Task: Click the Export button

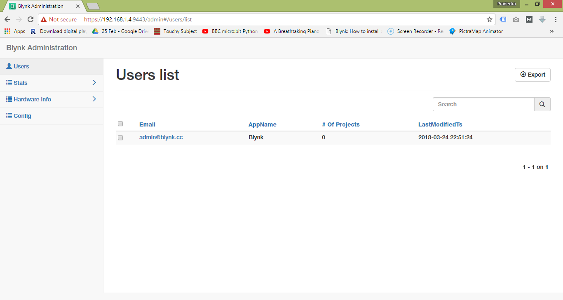Action: tap(533, 75)
